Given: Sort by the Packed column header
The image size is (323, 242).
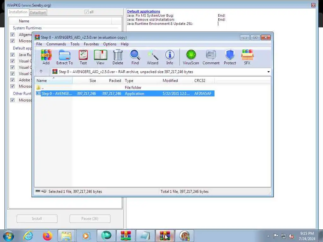Looking at the screenshot, I should pos(110,80).
